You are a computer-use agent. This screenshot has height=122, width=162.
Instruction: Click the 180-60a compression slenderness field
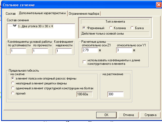[85, 94]
